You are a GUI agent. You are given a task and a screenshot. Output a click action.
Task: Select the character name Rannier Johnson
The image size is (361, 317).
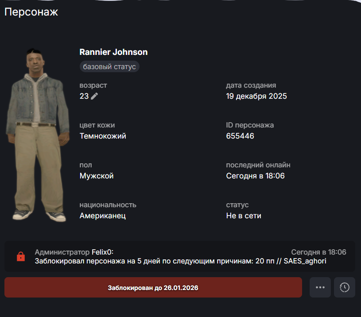pyautogui.click(x=113, y=52)
